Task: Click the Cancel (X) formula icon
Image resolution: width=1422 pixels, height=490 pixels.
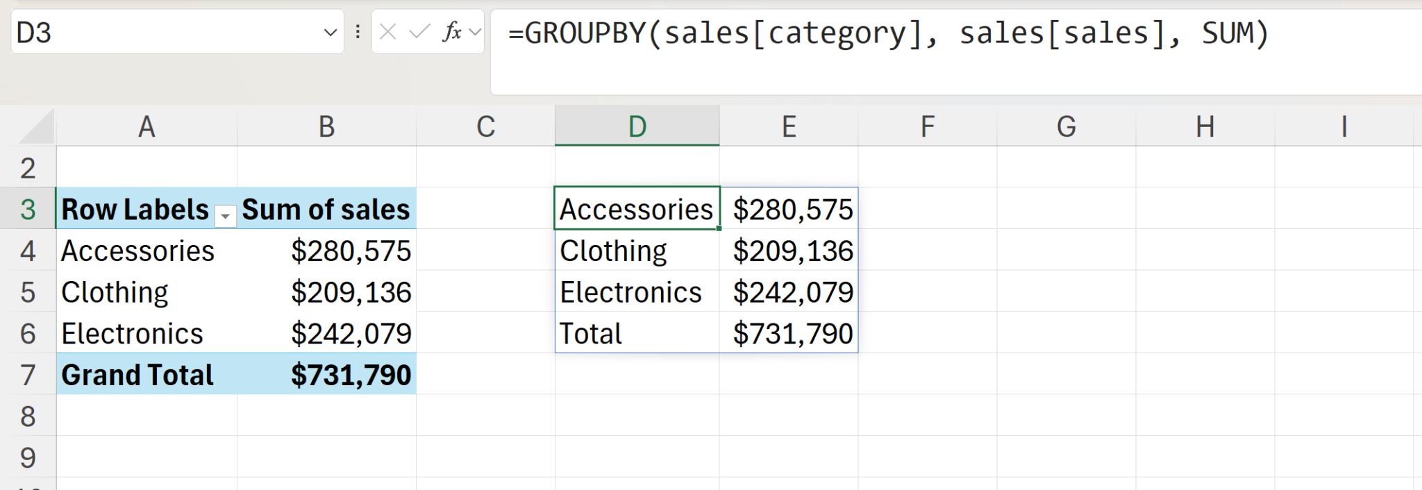Action: point(388,32)
